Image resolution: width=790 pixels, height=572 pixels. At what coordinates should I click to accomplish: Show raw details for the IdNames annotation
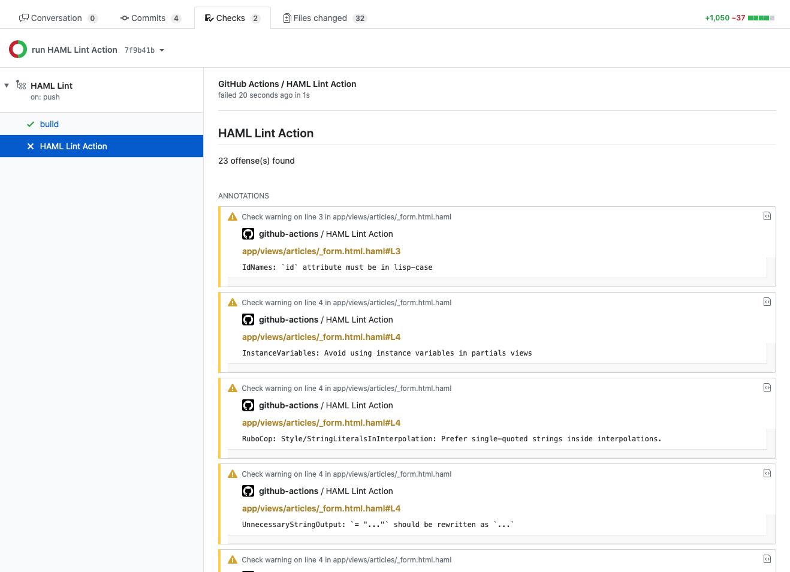tap(767, 216)
